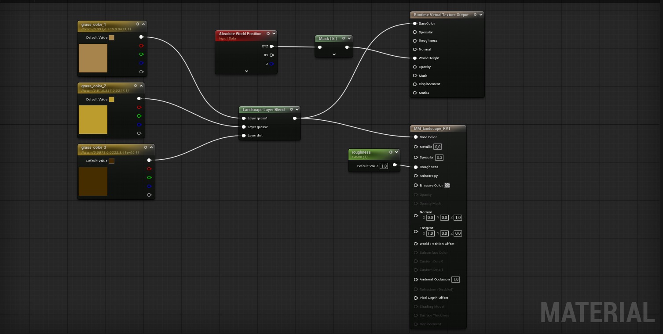Click the grass_color_1 Default Value swatch
The width and height of the screenshot is (663, 334).
point(112,38)
